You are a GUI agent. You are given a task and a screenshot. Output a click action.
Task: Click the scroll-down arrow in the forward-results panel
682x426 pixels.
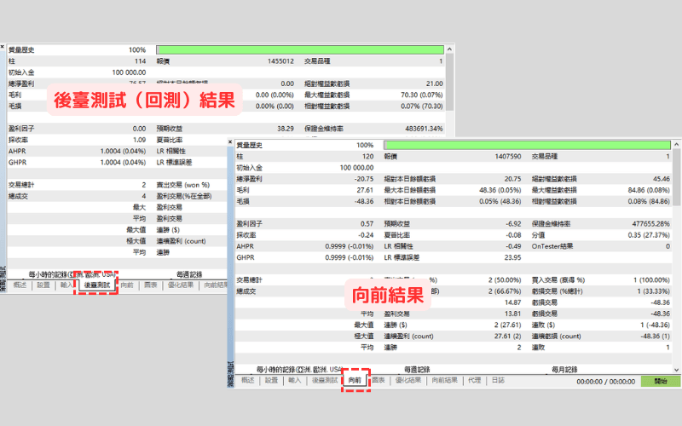(x=676, y=370)
